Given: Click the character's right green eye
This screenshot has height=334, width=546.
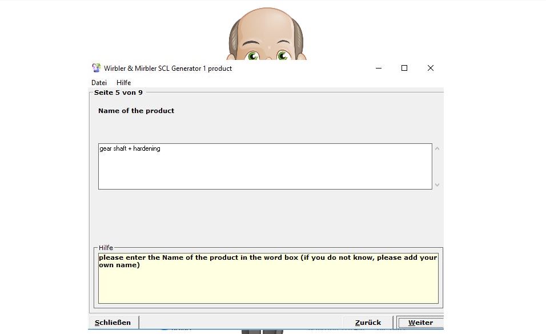Looking at the screenshot, I should coord(282,55).
